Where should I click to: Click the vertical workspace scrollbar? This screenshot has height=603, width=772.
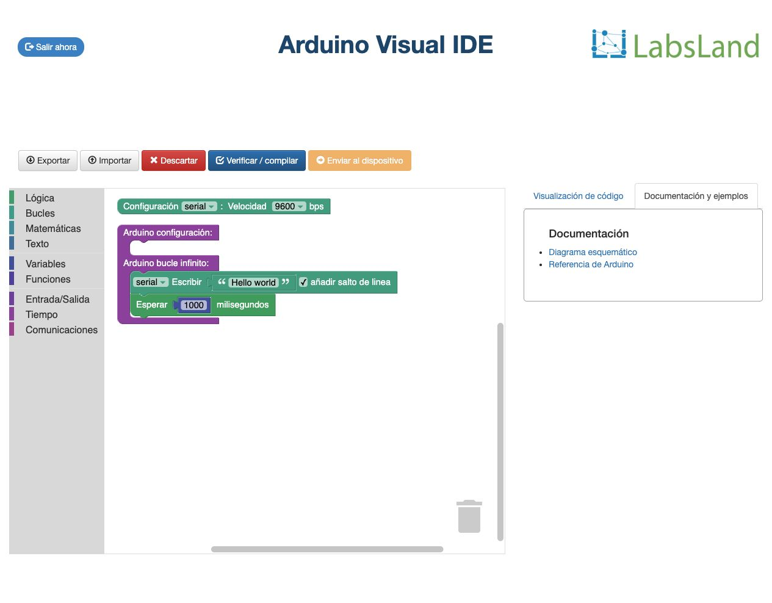[x=500, y=432]
